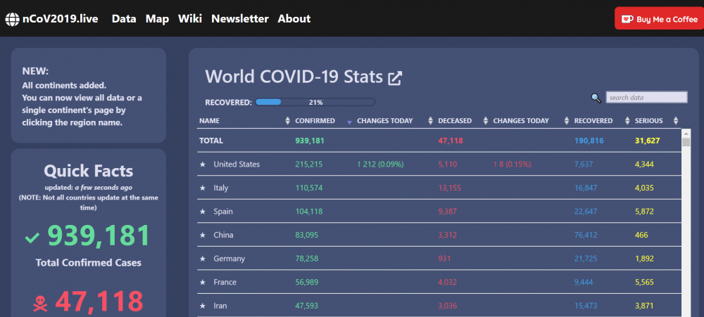
Task: Click Germany deceased count 931
Action: (444, 259)
